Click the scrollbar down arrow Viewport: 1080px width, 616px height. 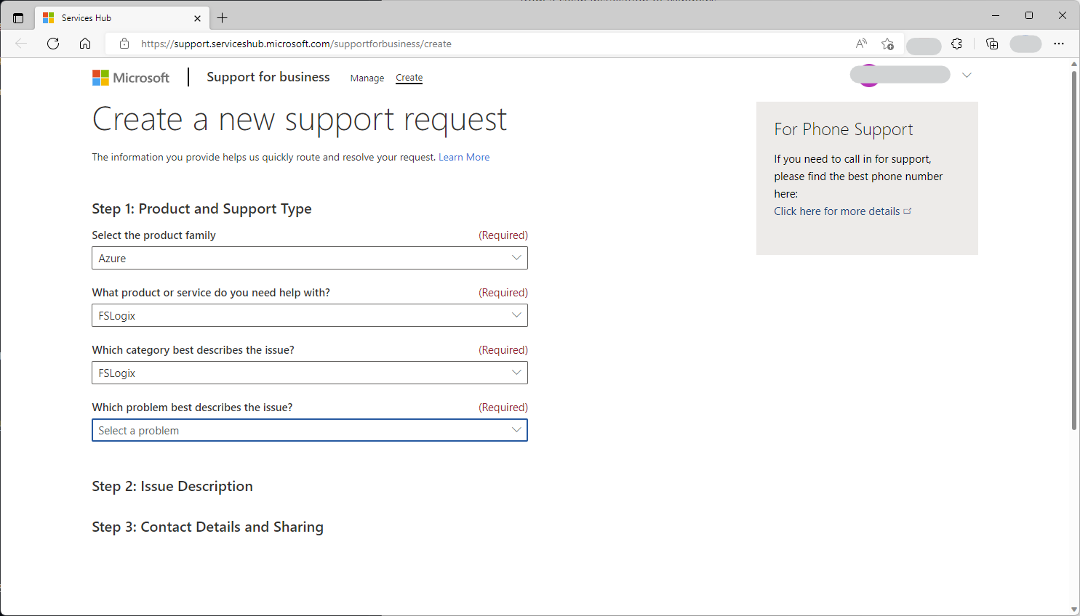pos(1074,609)
